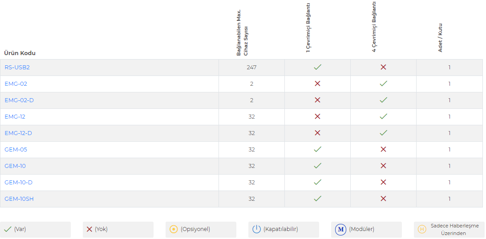Viewport: 486px width, 239px height.
Task: Click RS-USB2 checkmark under 1 Çevrimiçi Bağlantı
Action: [x=317, y=67]
